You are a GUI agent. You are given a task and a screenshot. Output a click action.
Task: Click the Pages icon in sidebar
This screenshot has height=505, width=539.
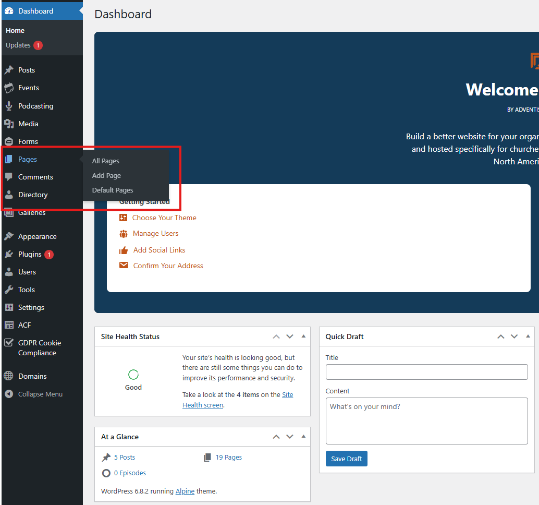click(9, 159)
